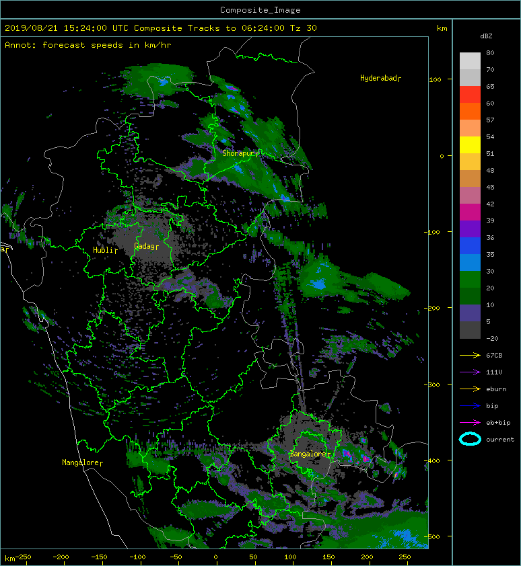The width and height of the screenshot is (521, 566).
Task: Pick the light blue 30 dBZ swatch
Action: tap(470, 262)
